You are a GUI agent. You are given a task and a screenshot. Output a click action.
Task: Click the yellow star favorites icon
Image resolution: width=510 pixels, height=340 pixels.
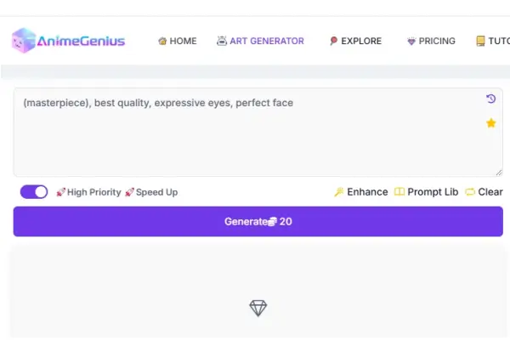pos(490,123)
